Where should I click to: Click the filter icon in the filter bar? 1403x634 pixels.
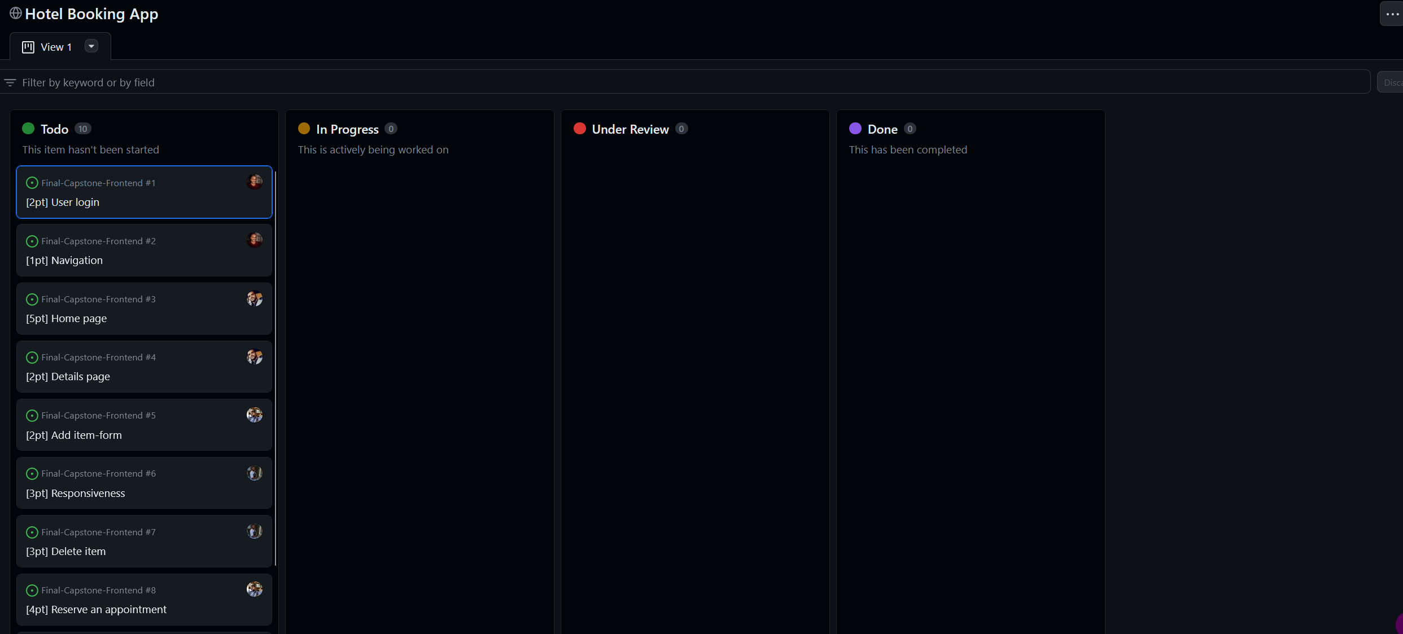(10, 82)
